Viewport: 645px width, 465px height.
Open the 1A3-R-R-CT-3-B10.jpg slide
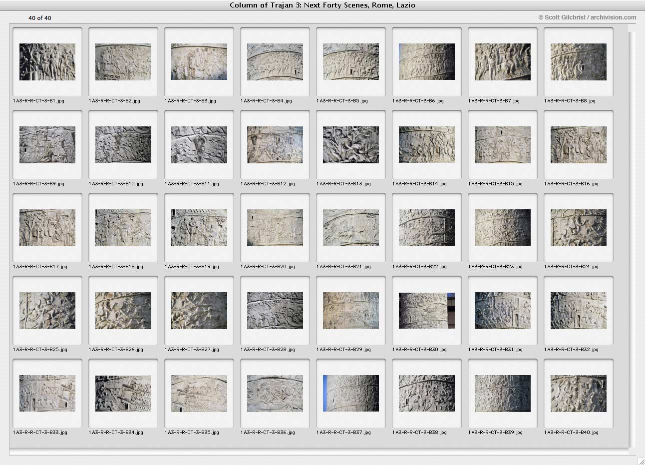point(123,145)
